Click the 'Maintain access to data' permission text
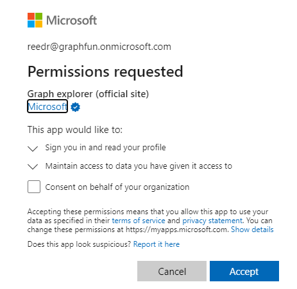 click(x=139, y=166)
